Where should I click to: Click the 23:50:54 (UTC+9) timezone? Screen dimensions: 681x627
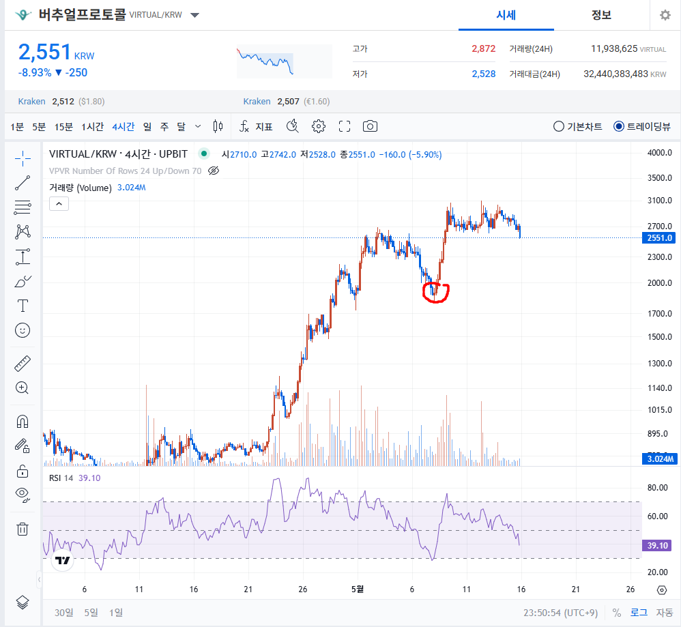point(560,613)
